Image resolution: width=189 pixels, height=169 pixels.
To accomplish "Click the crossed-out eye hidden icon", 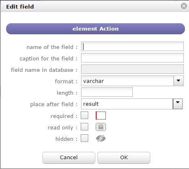I will click(x=101, y=138).
